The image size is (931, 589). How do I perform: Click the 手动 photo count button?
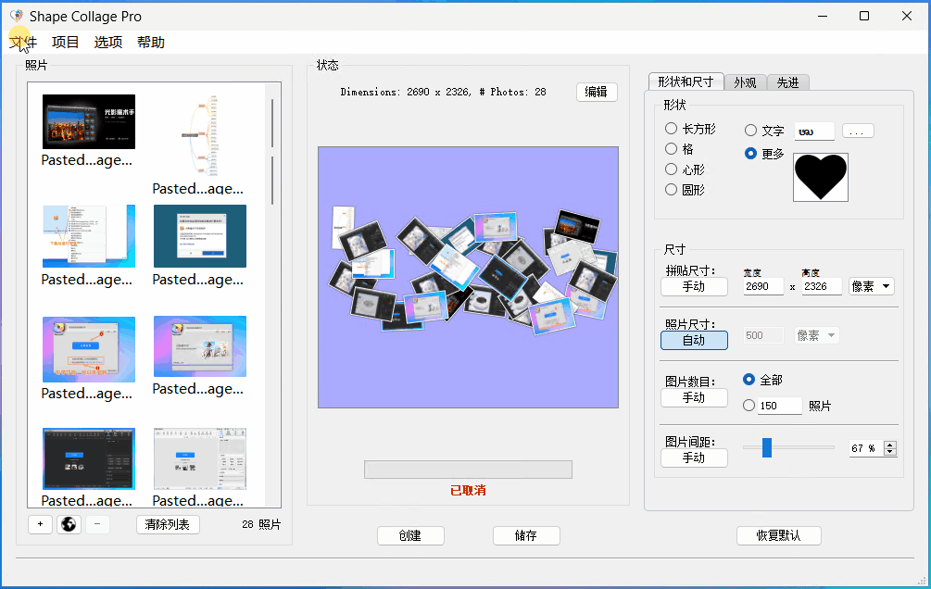[694, 398]
